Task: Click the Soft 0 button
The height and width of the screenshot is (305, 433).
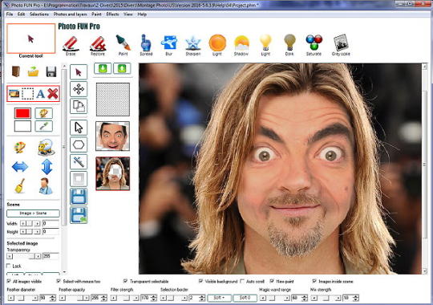Action: point(245,298)
